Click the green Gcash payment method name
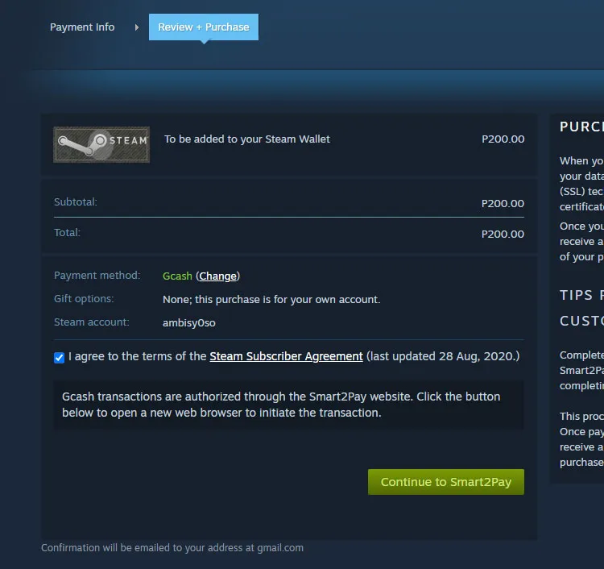Viewport: 604px width, 569px height. click(x=177, y=276)
